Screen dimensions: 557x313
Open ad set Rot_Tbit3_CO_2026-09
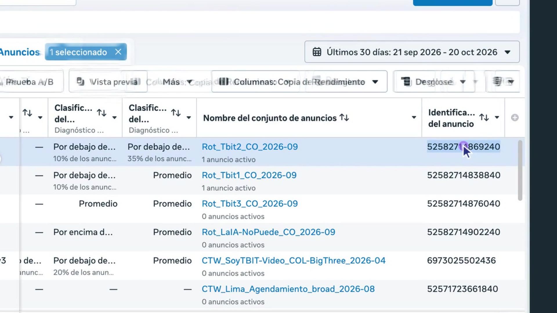click(250, 203)
